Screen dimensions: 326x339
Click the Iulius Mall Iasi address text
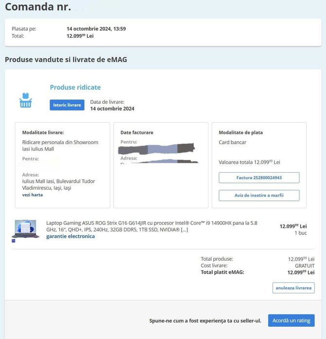(x=58, y=184)
